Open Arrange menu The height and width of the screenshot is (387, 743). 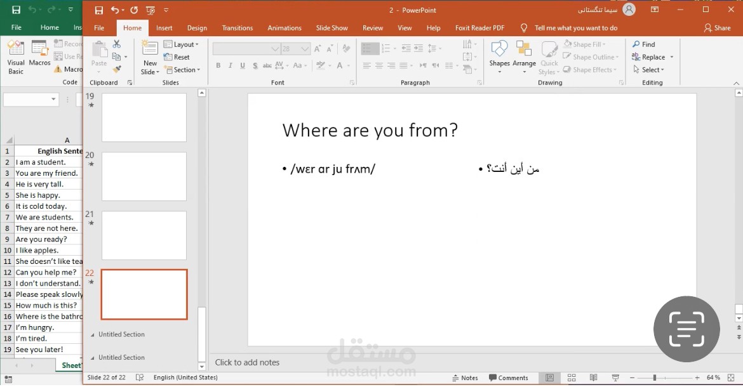click(524, 57)
